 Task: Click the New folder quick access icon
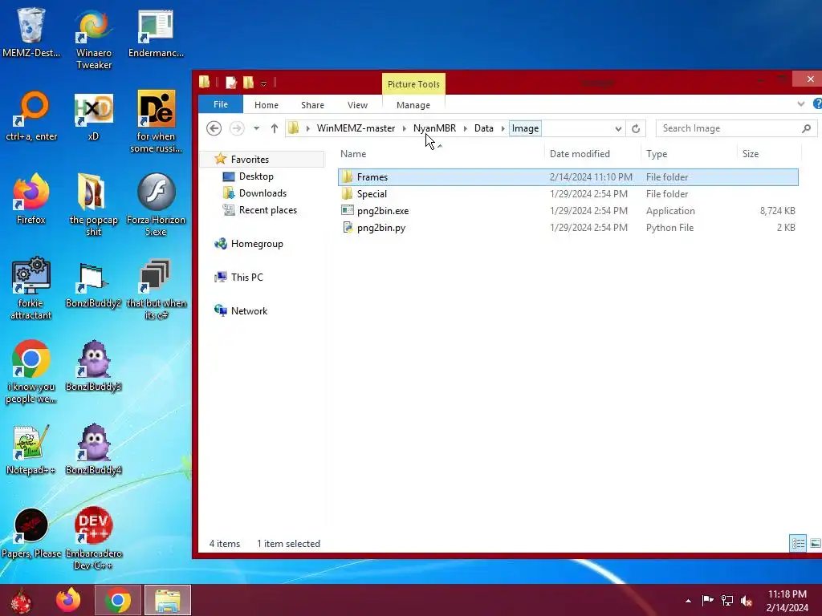249,83
